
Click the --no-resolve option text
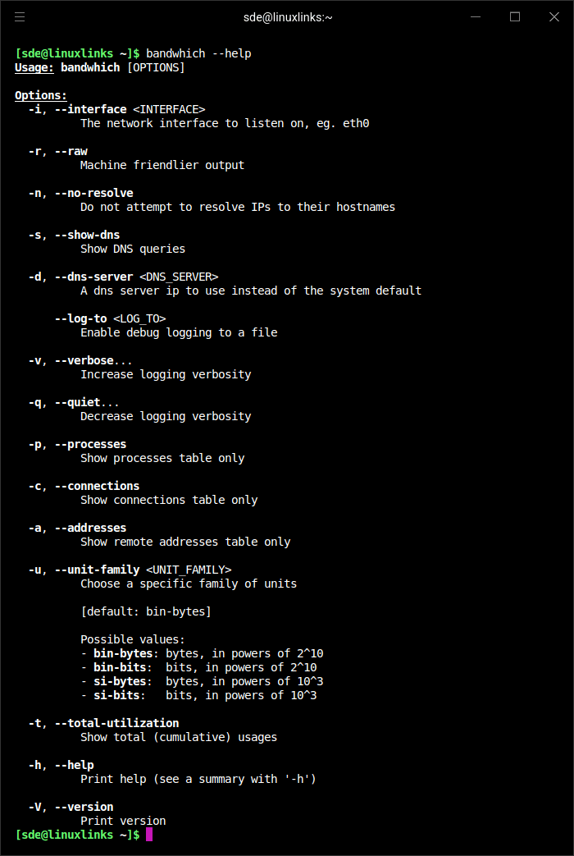pyautogui.click(x=93, y=193)
